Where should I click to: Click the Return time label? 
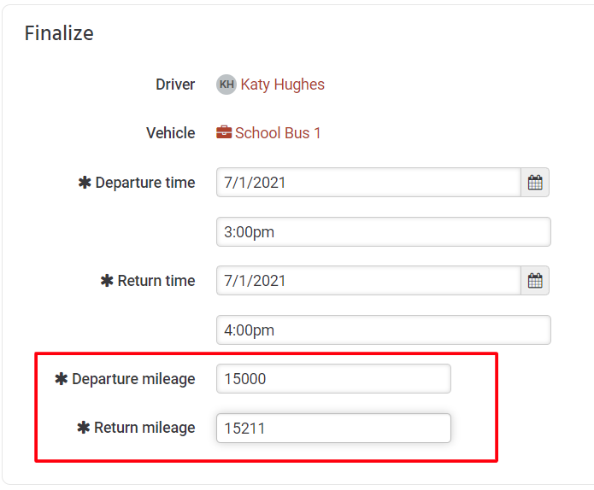(x=156, y=281)
